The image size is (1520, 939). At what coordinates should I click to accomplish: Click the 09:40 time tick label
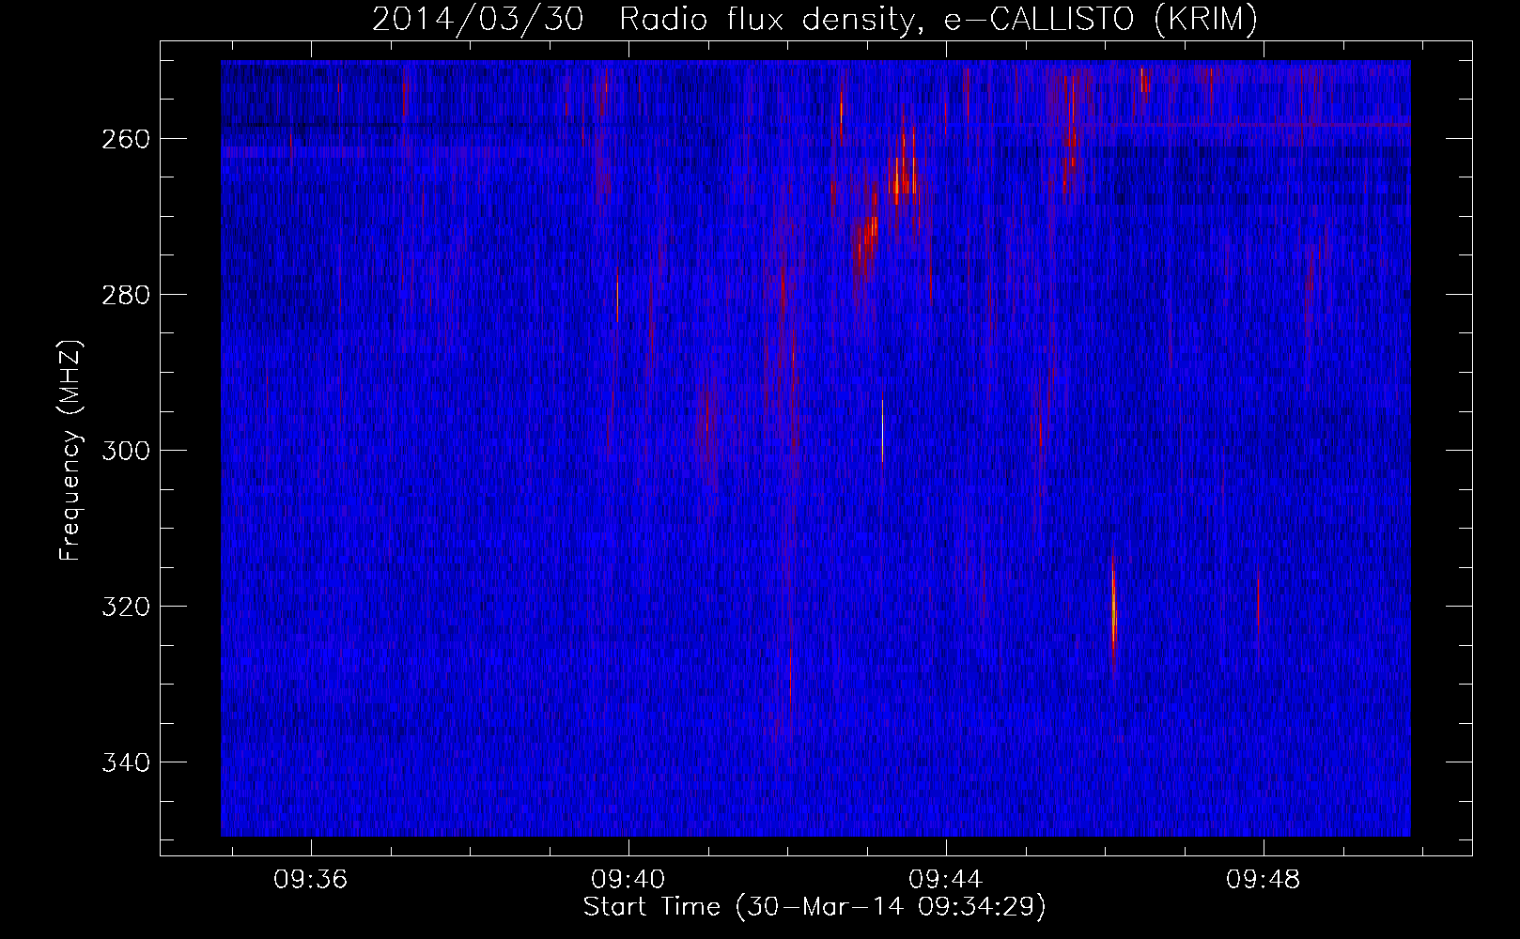pos(628,880)
